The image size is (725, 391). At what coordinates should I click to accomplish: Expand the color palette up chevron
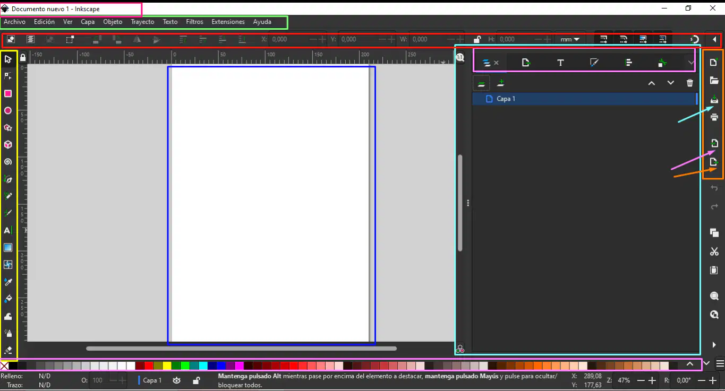(689, 364)
